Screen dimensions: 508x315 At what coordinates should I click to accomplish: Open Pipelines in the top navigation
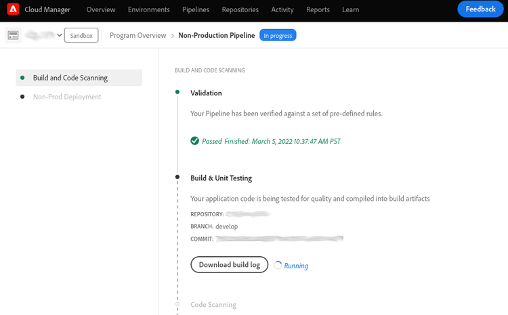(196, 9)
